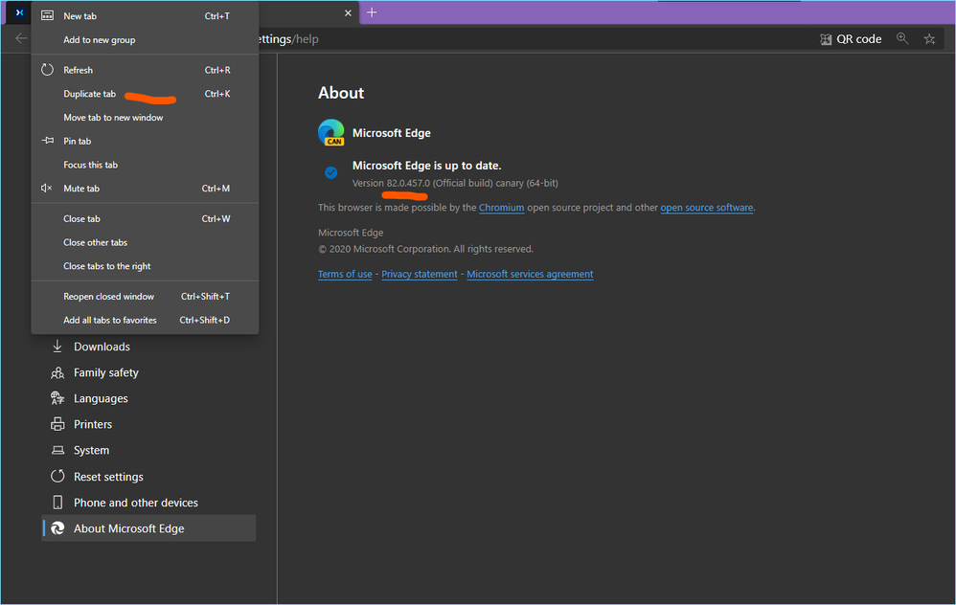Select New tab menu entry
The image size is (956, 605).
click(145, 16)
